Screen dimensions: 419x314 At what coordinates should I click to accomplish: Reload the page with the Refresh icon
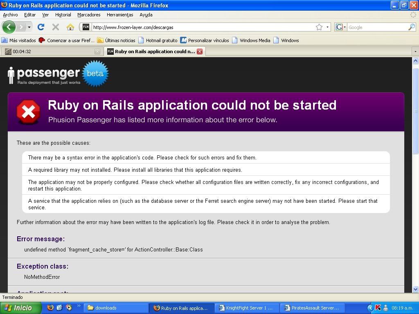(x=41, y=27)
